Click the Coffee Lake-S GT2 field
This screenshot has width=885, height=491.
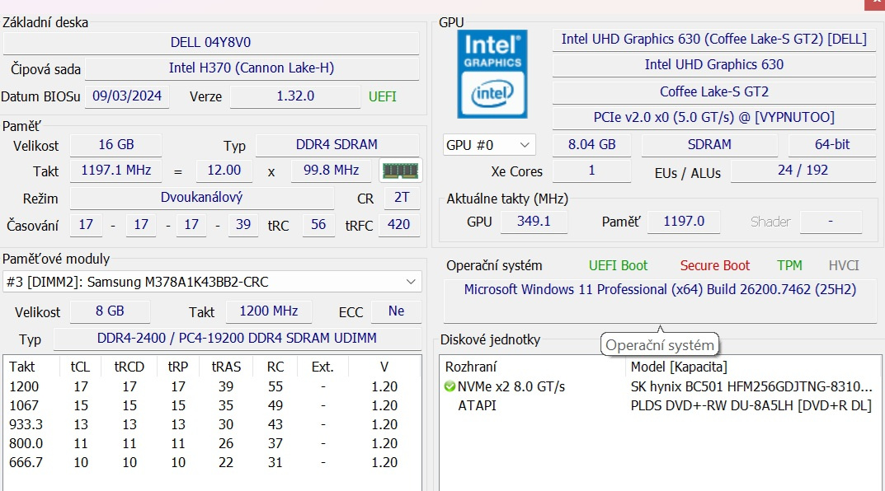714,91
